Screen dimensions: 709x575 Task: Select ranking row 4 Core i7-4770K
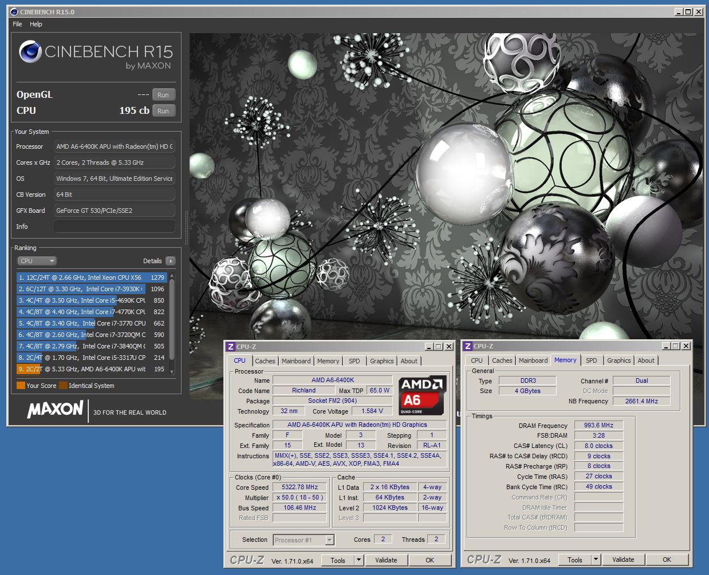pyautogui.click(x=92, y=312)
